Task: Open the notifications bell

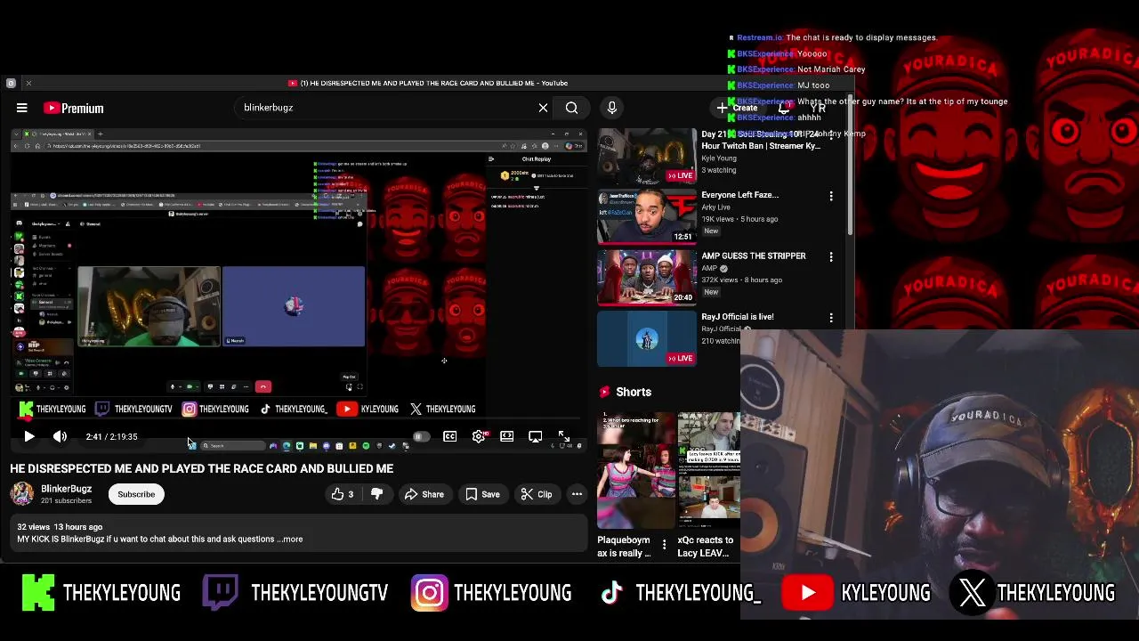Action: tap(783, 108)
